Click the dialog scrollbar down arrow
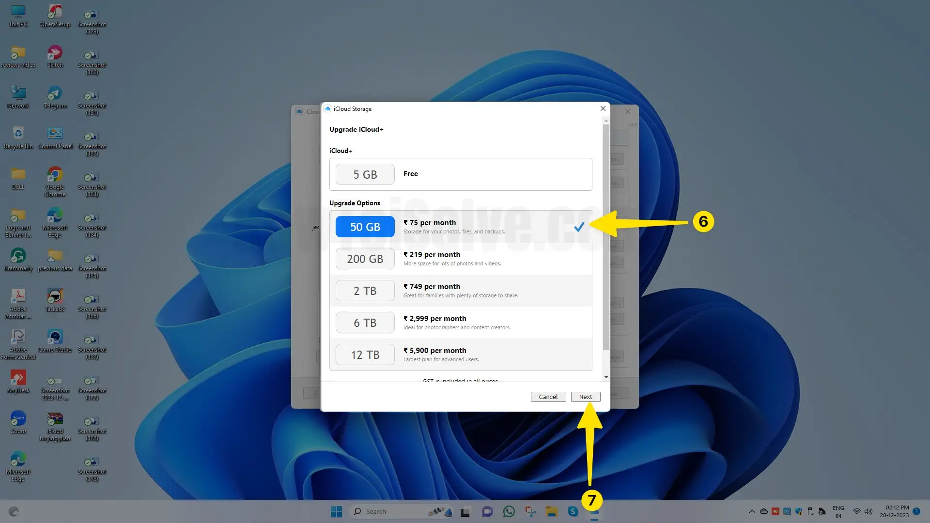Screen dimensions: 930x523 click(605, 377)
